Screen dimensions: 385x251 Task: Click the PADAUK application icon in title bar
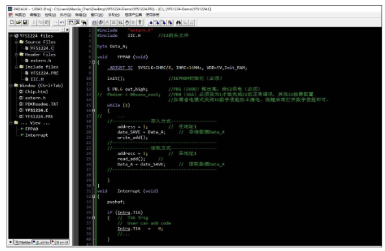(10, 9)
